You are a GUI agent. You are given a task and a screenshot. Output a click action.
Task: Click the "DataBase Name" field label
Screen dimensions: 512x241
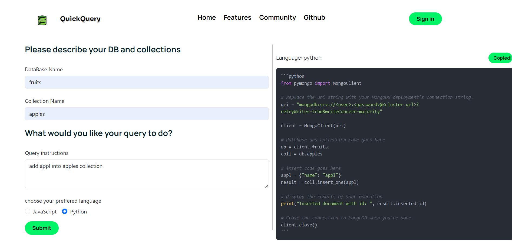44,70
